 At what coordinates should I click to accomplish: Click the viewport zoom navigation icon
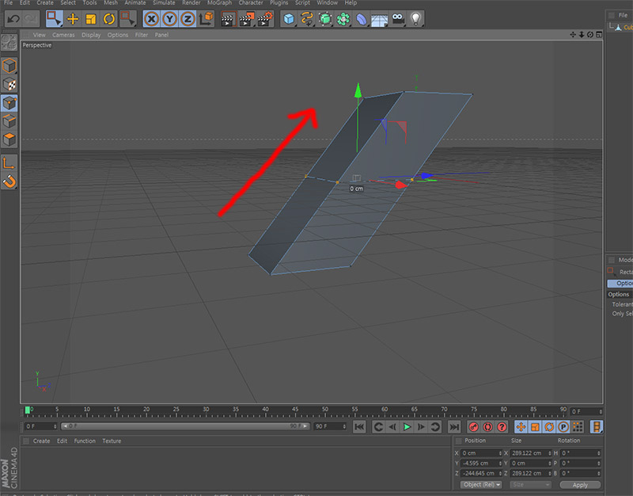coord(582,35)
